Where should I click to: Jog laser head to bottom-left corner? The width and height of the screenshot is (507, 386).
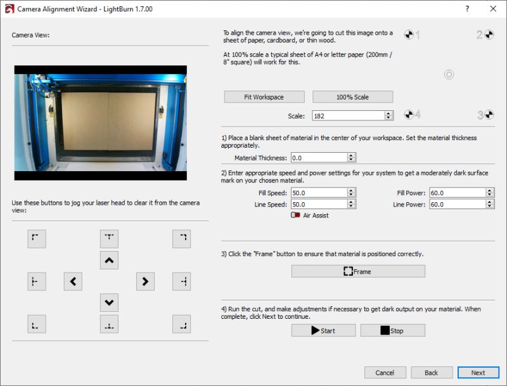[36, 323]
